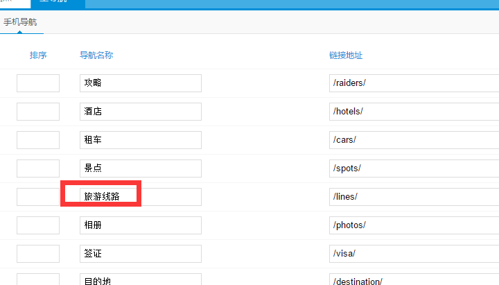Select the 相册 navigation name input

(140, 225)
